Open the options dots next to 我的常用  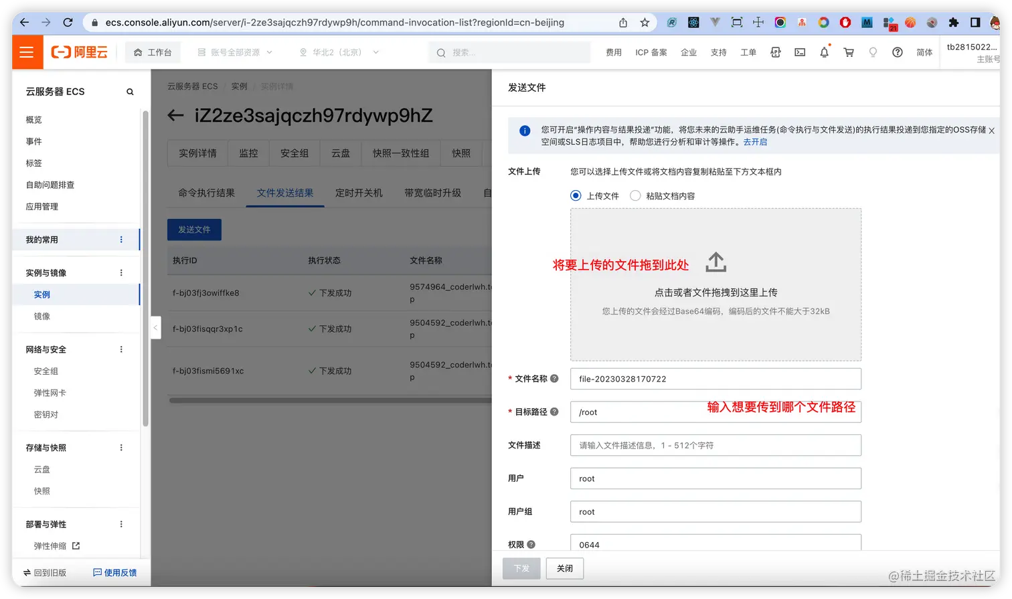(121, 240)
